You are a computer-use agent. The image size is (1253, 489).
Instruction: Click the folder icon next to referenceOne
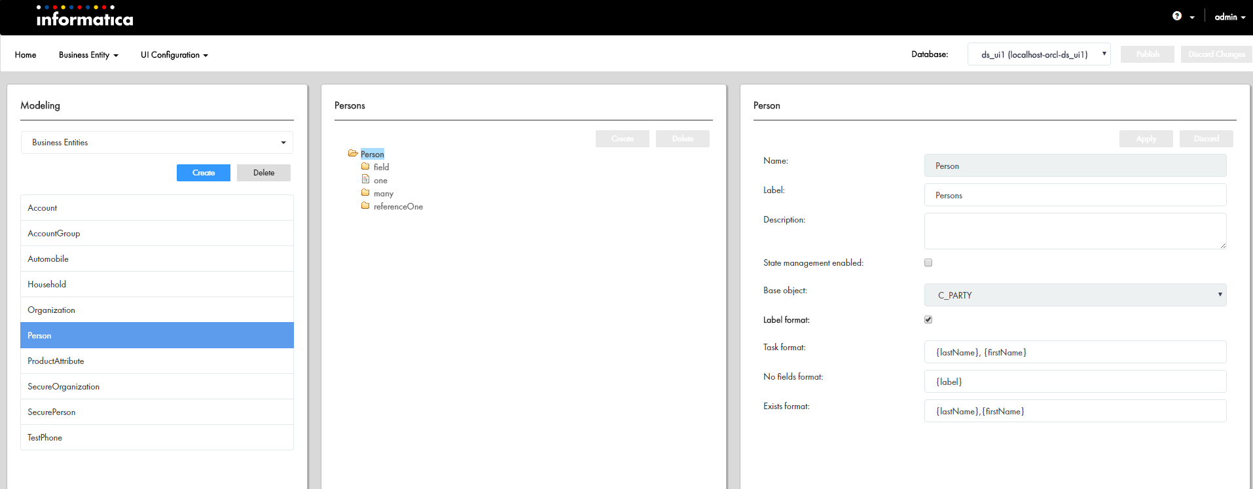pos(365,206)
